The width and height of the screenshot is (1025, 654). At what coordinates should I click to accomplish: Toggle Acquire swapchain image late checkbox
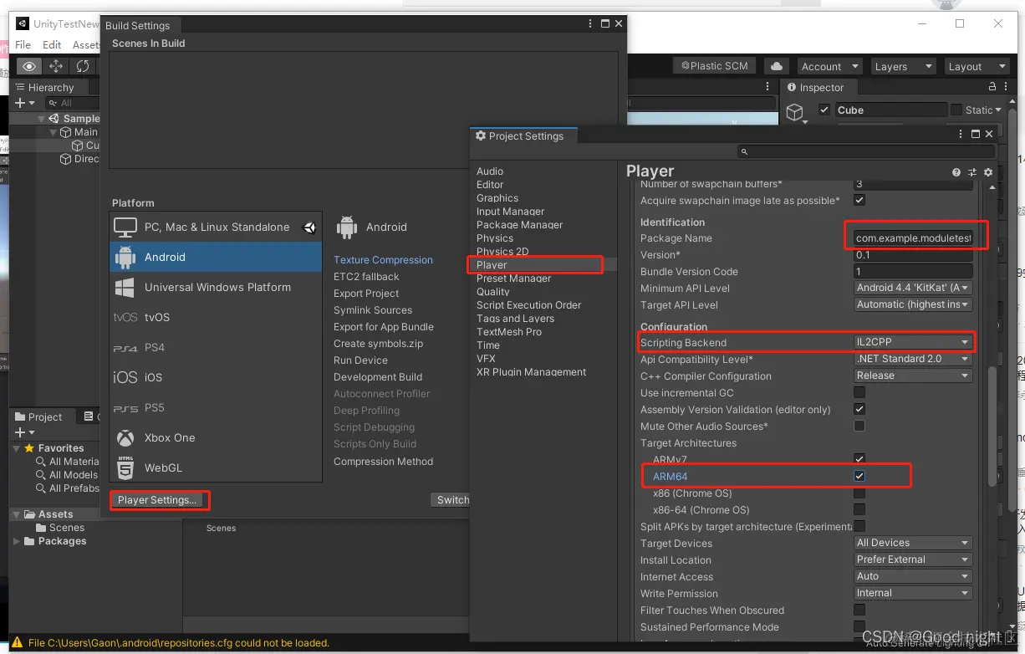pos(859,201)
